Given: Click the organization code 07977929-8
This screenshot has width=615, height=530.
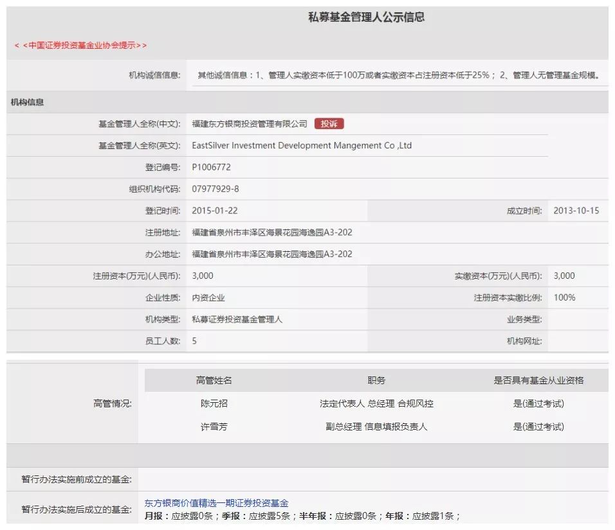Looking at the screenshot, I should tap(216, 189).
